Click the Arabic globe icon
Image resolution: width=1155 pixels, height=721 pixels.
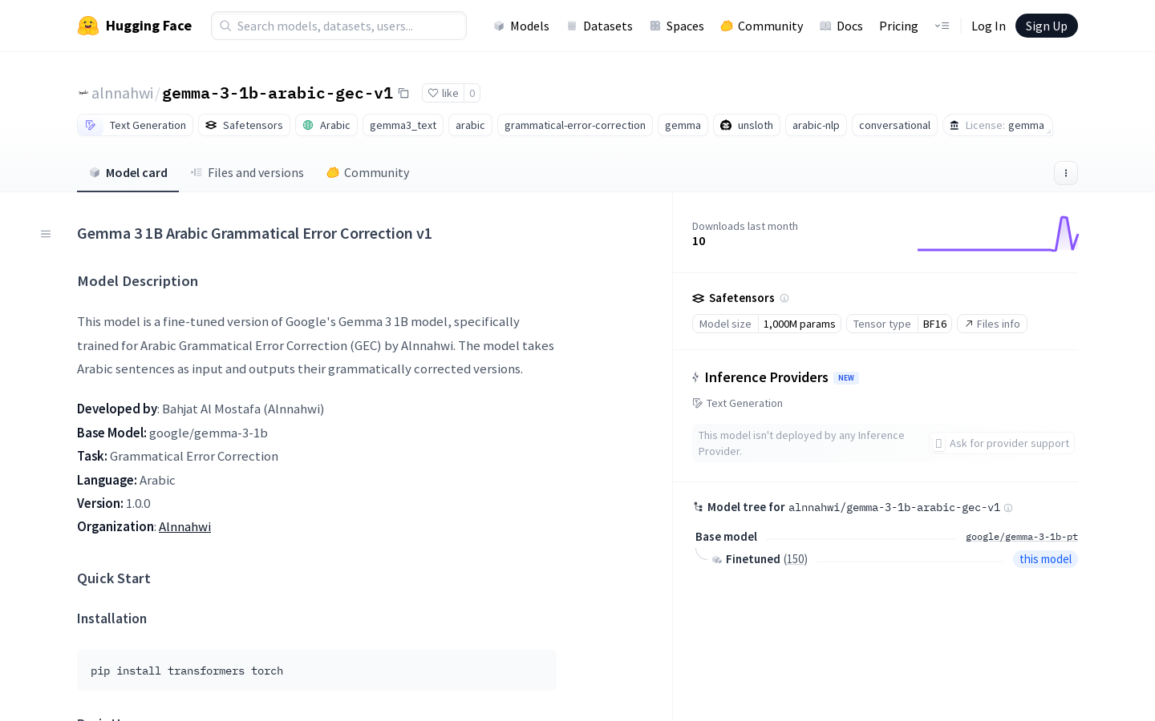pyautogui.click(x=308, y=125)
